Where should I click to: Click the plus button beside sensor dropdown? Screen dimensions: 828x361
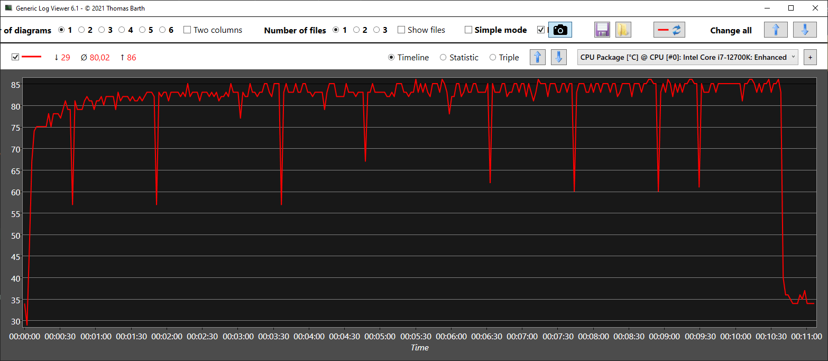coord(809,57)
